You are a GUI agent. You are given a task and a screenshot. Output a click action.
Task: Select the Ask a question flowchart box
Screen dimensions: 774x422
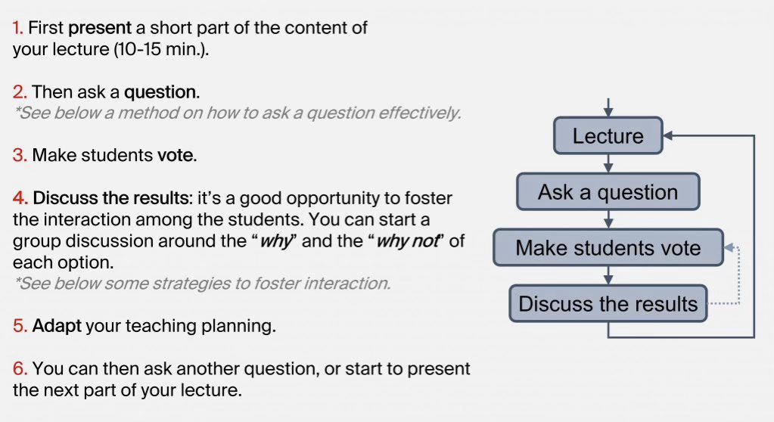click(608, 192)
